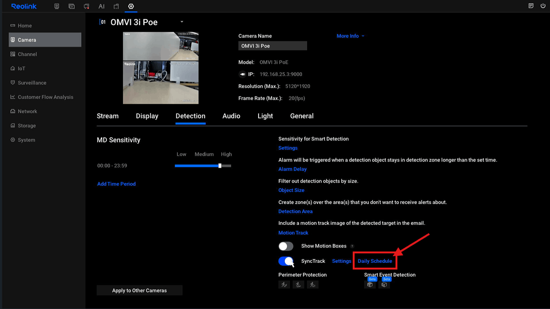Open Object Size link
This screenshot has height=309, width=550.
point(291,190)
